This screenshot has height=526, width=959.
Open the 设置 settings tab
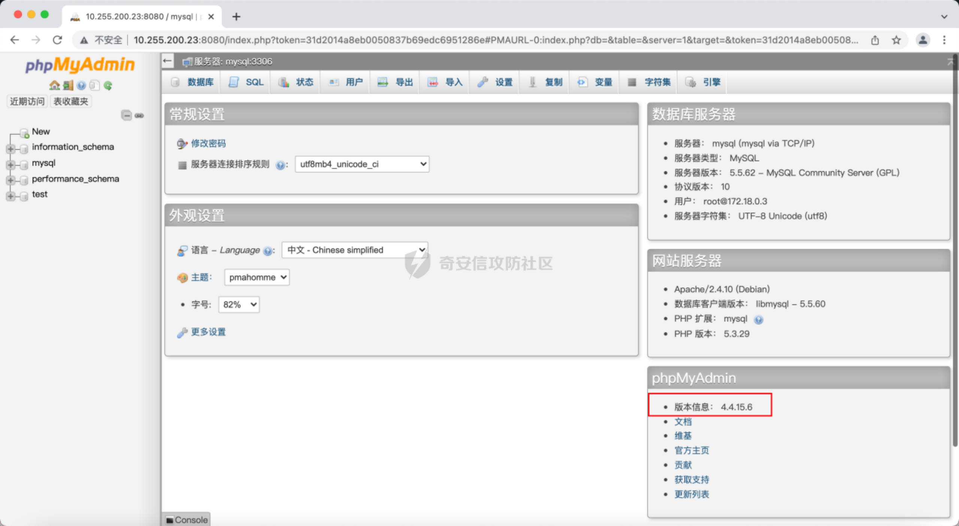tap(495, 82)
